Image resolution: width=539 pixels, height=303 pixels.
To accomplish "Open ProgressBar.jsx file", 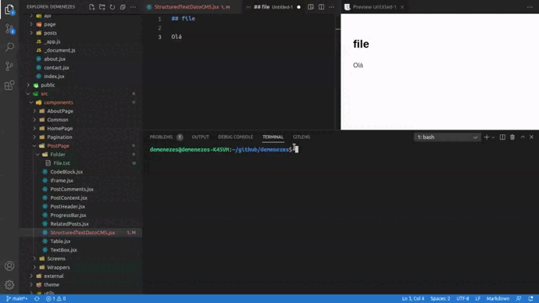I will click(68, 215).
